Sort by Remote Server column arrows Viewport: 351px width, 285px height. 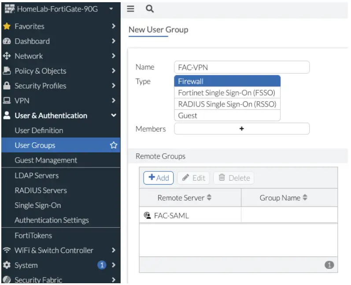pyautogui.click(x=209, y=198)
